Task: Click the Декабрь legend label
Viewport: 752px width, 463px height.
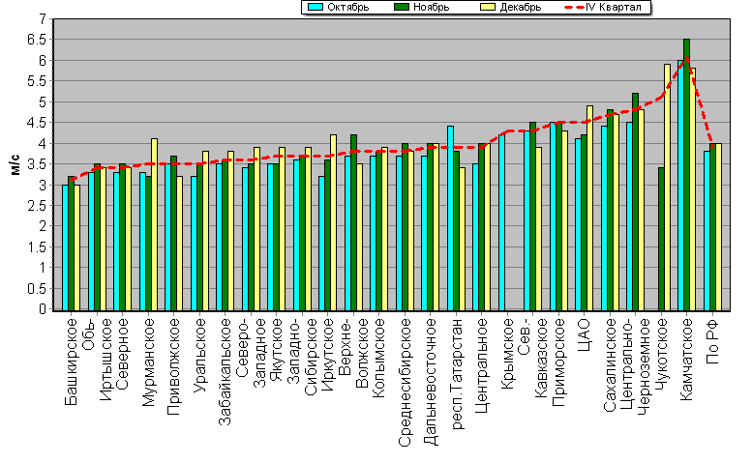Action: tap(521, 7)
